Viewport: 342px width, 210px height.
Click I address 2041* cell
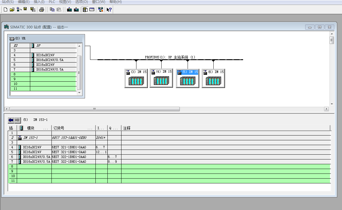[x=101, y=138]
